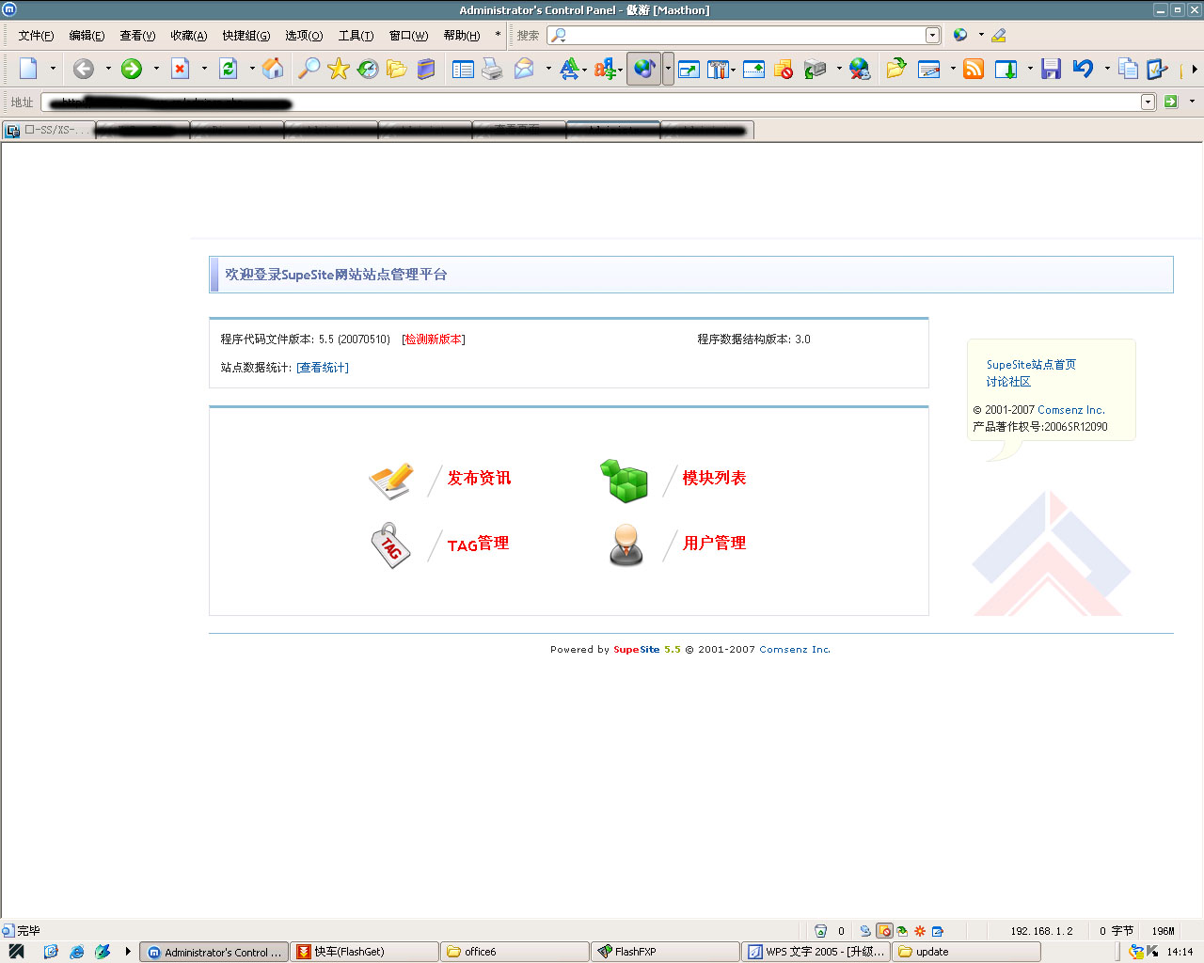Open dropdown arrow next to Refresh icon
Viewport: 1204px width, 963px height.
coord(252,69)
